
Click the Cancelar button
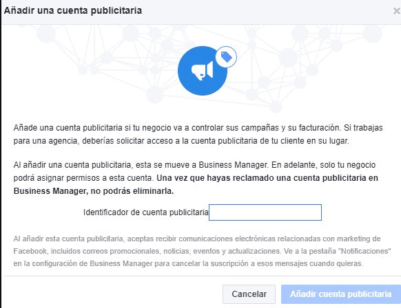pos(249,294)
